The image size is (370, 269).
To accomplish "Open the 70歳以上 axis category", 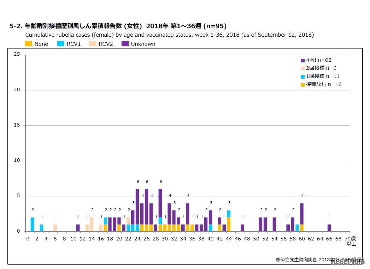I will point(351,241).
